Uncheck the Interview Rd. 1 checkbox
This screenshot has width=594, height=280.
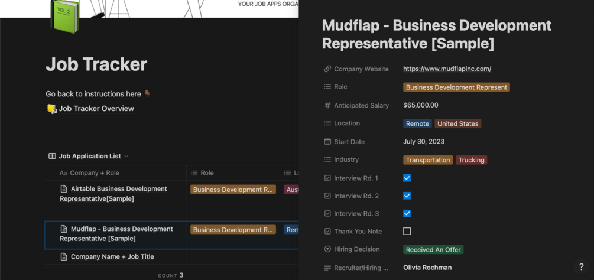[x=407, y=178]
